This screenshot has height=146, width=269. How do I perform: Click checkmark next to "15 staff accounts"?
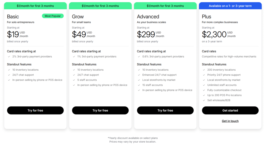coord(139,85)
